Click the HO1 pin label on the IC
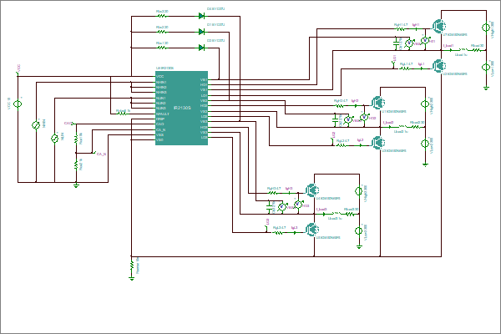 (x=204, y=85)
